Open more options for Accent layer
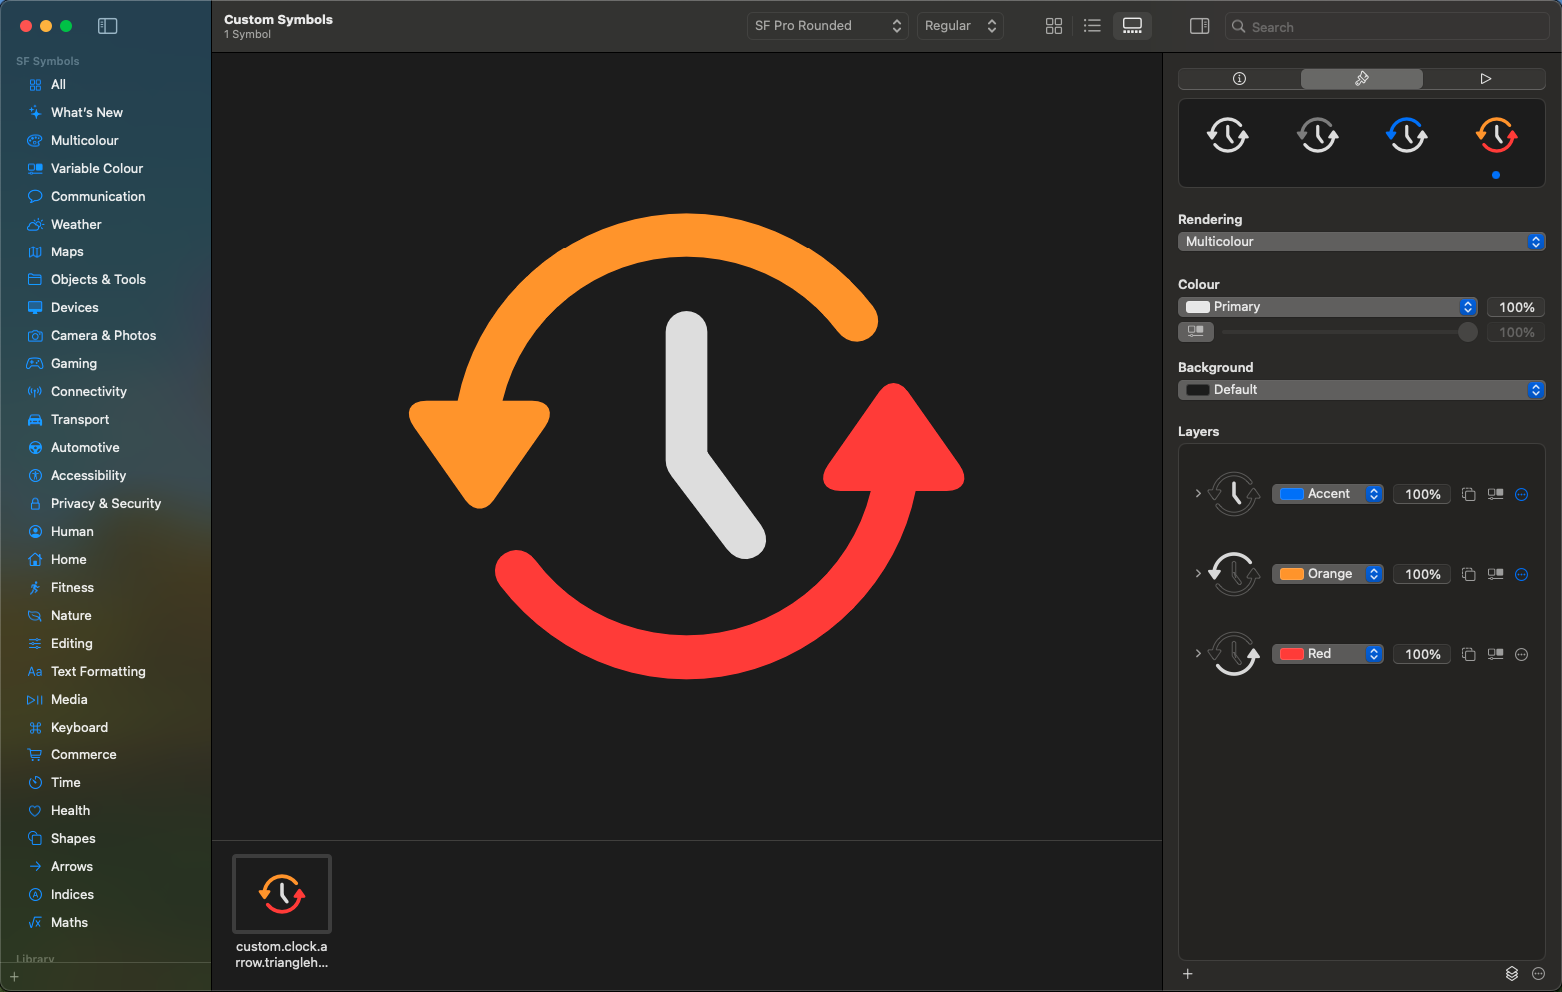Viewport: 1562px width, 992px height. tap(1522, 494)
